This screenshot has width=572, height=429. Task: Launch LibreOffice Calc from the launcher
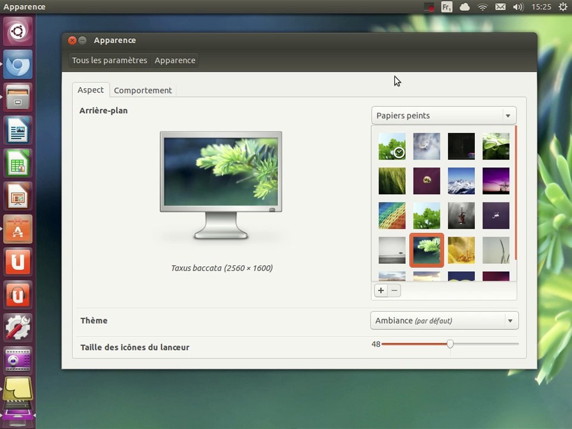(x=18, y=163)
